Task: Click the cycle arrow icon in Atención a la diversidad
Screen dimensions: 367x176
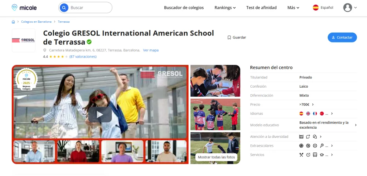Action: point(308,137)
